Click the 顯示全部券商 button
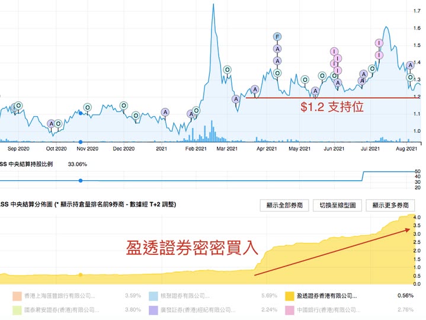Viewport: 426px width, 320px height. point(284,205)
